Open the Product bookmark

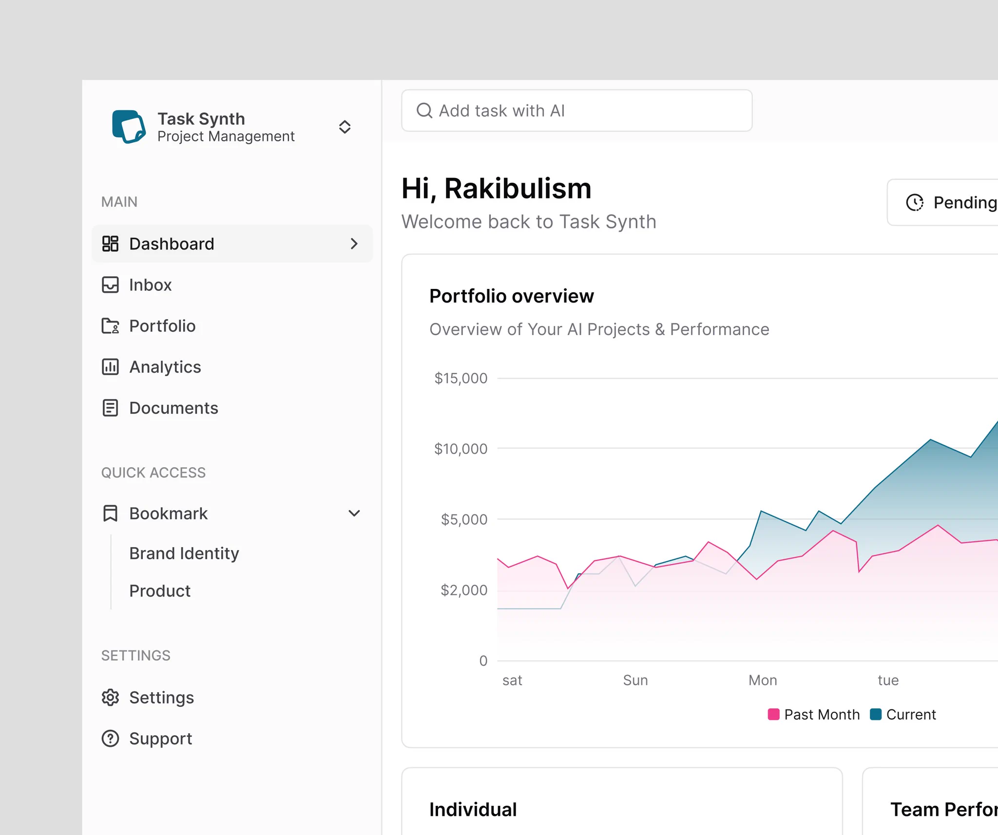pos(159,590)
